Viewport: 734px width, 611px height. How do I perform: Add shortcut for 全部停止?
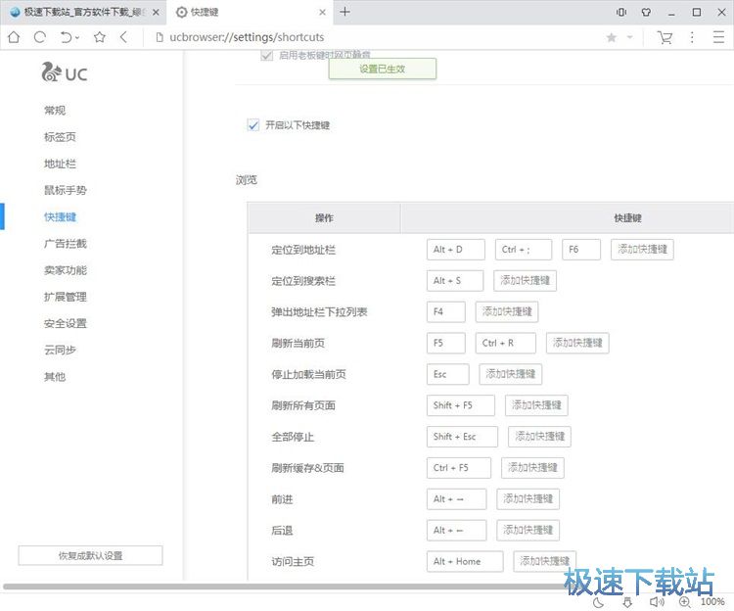click(x=539, y=437)
